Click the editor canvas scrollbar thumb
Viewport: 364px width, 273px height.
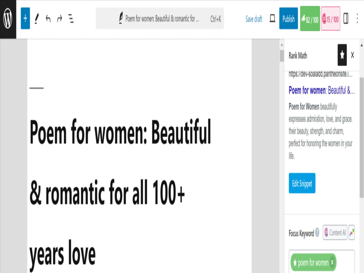click(x=282, y=56)
